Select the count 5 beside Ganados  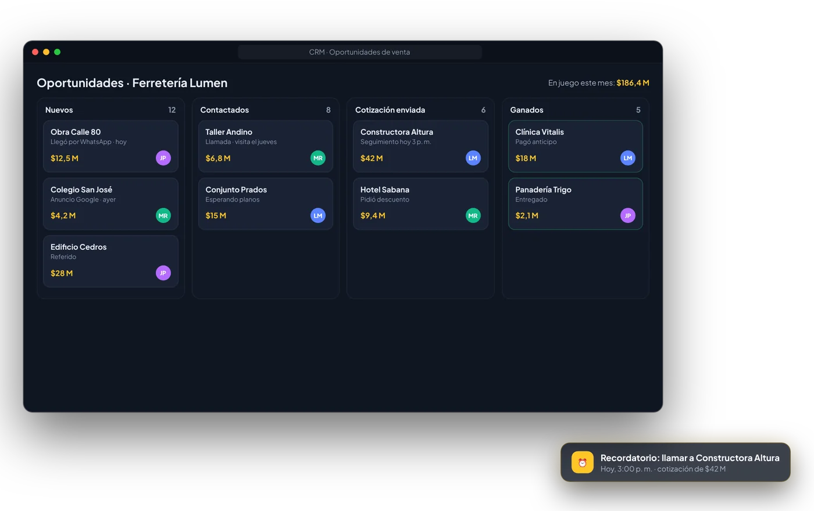638,110
